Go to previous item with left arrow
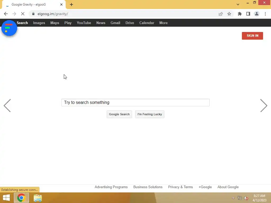 (7, 105)
